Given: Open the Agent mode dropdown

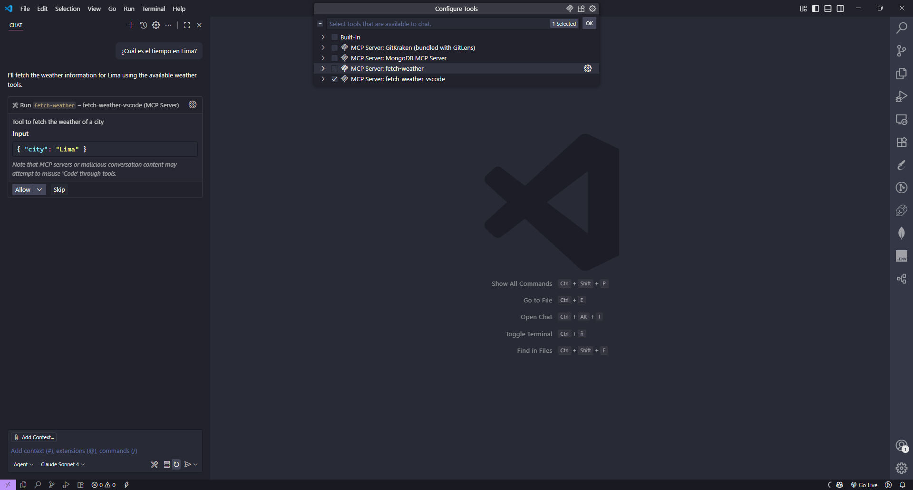Looking at the screenshot, I should (x=23, y=464).
